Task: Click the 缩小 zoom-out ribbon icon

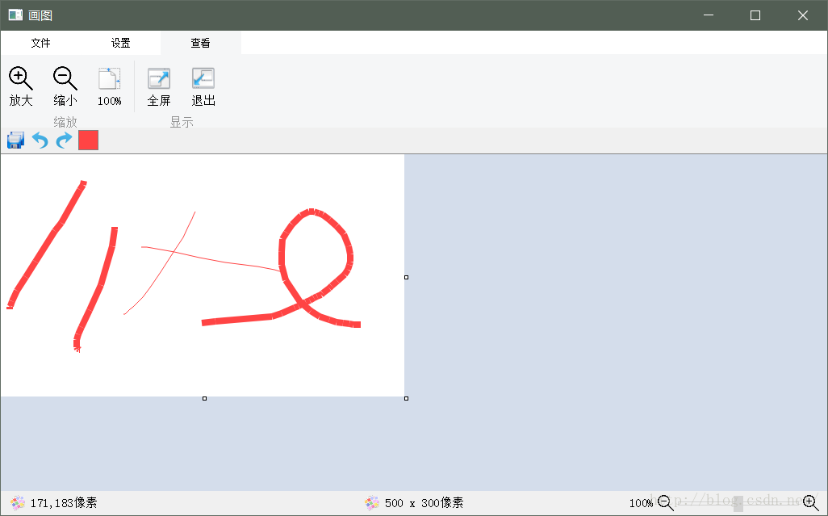Action: click(65, 78)
